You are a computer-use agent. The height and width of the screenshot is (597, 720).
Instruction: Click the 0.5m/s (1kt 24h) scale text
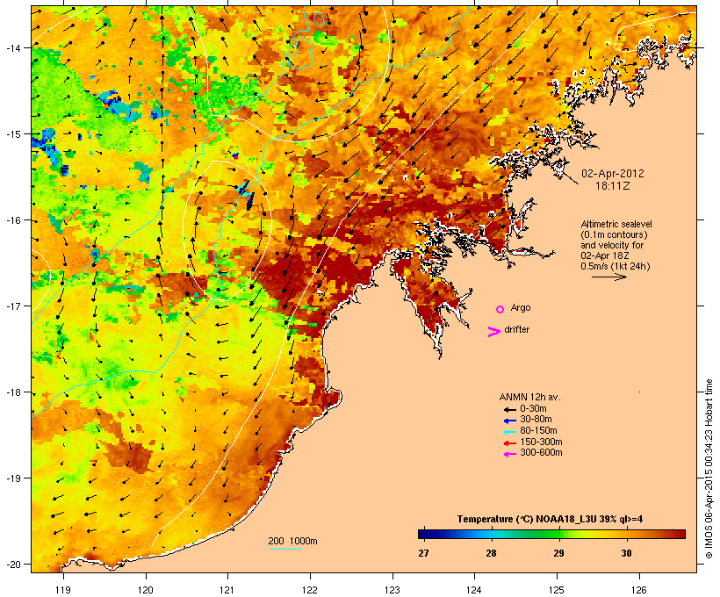coord(616,266)
